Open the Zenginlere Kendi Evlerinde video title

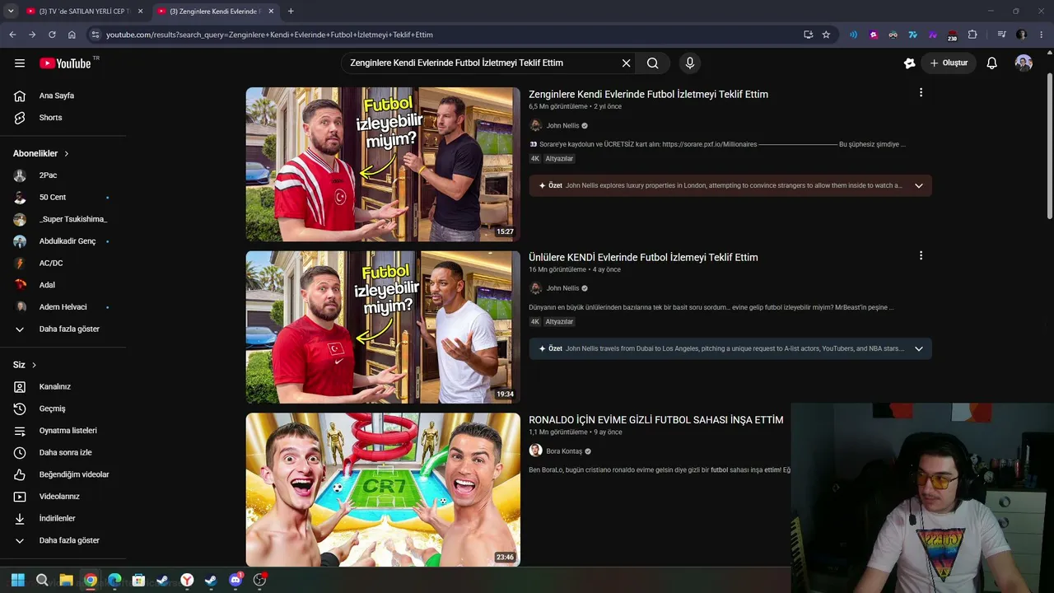(648, 95)
